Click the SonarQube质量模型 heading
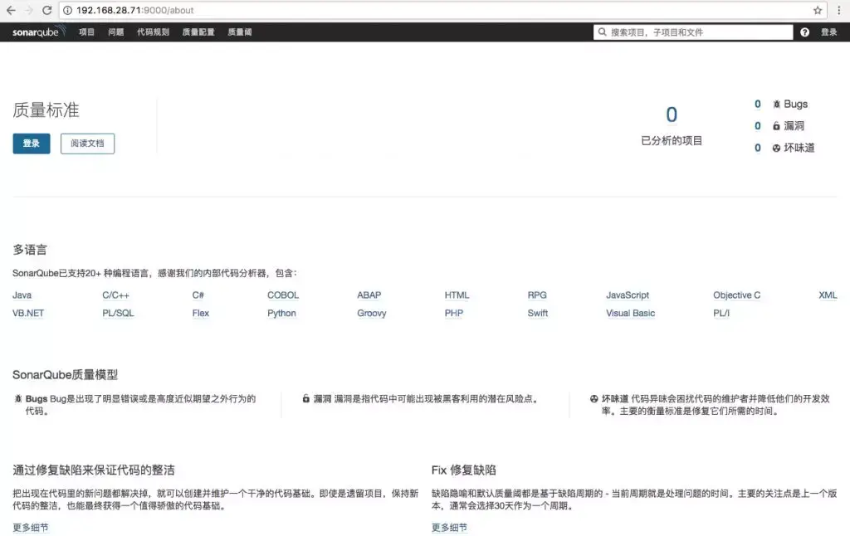The height and width of the screenshot is (536, 850). tap(65, 374)
